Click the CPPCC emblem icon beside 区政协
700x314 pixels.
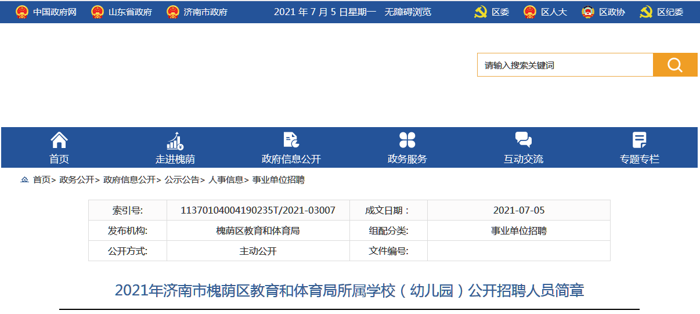pos(588,12)
